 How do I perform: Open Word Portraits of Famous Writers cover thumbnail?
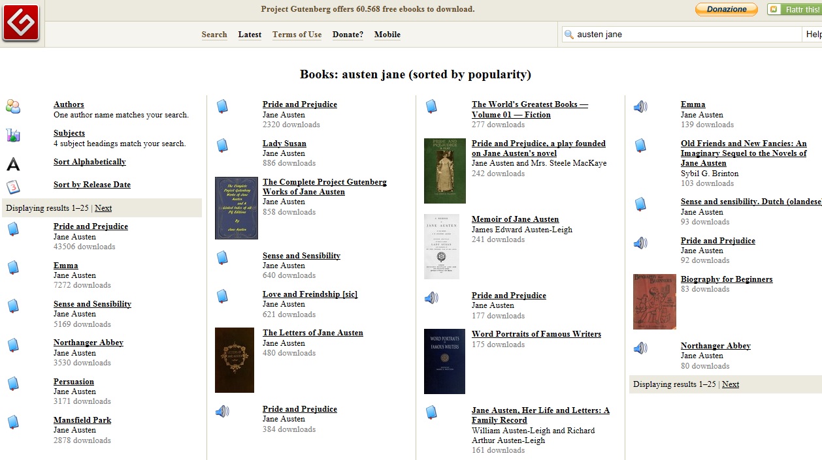444,361
